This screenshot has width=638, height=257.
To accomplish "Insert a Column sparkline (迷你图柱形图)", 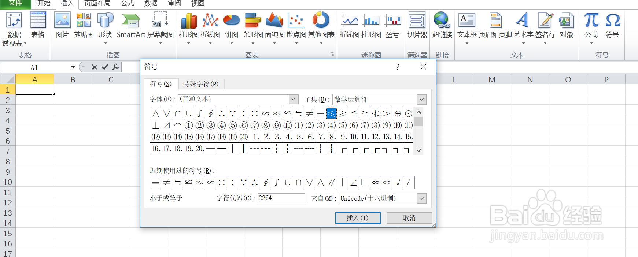I will (x=371, y=25).
